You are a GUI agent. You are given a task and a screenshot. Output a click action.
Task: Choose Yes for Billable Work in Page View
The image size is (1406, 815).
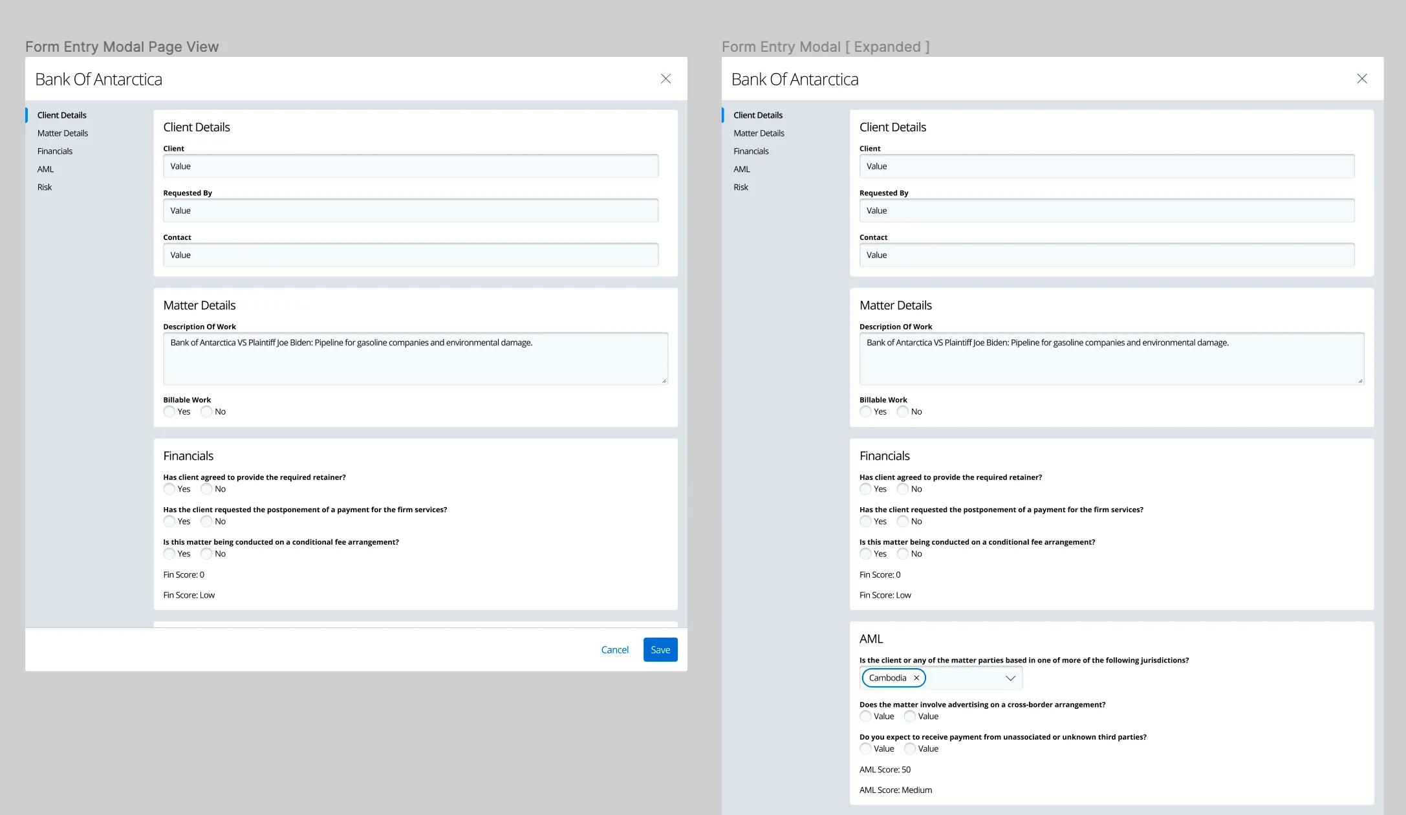pos(169,411)
